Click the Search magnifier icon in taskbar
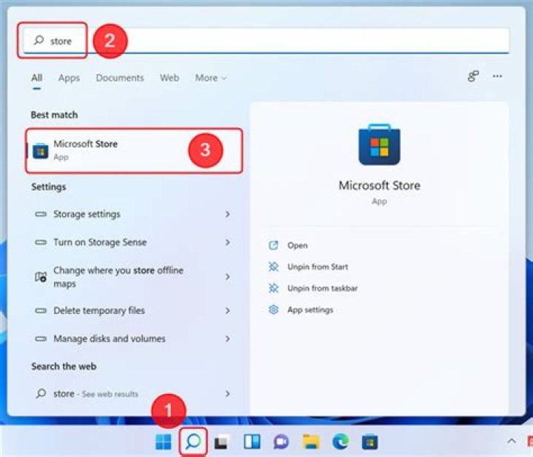The image size is (533, 457). click(x=193, y=442)
